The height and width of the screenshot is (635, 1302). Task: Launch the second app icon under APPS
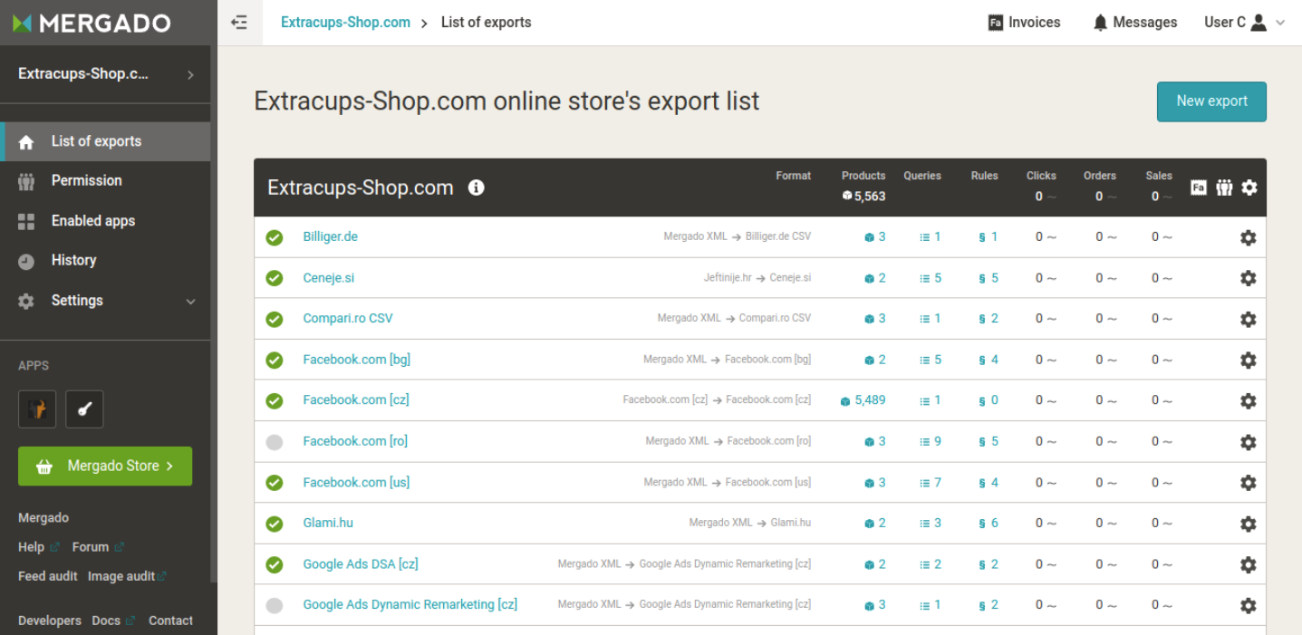click(84, 409)
